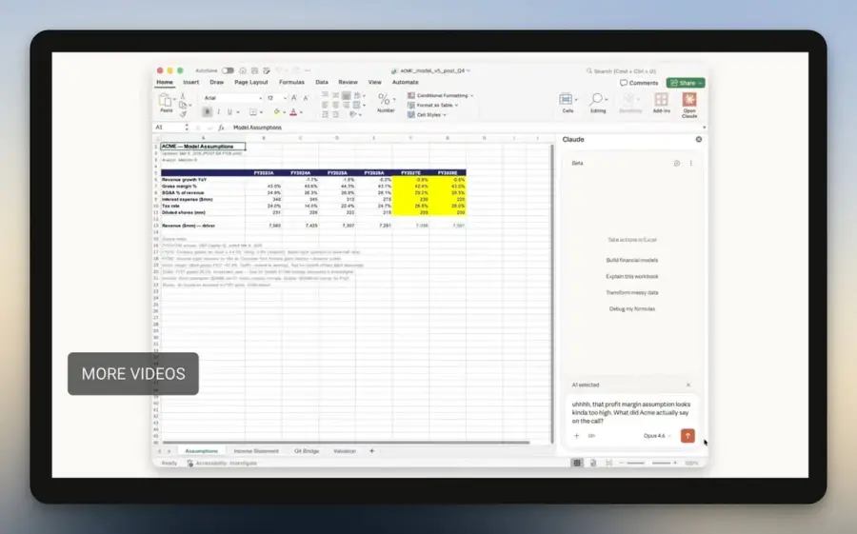Toggle Italic formatting
The width and height of the screenshot is (857, 534).
(x=219, y=112)
